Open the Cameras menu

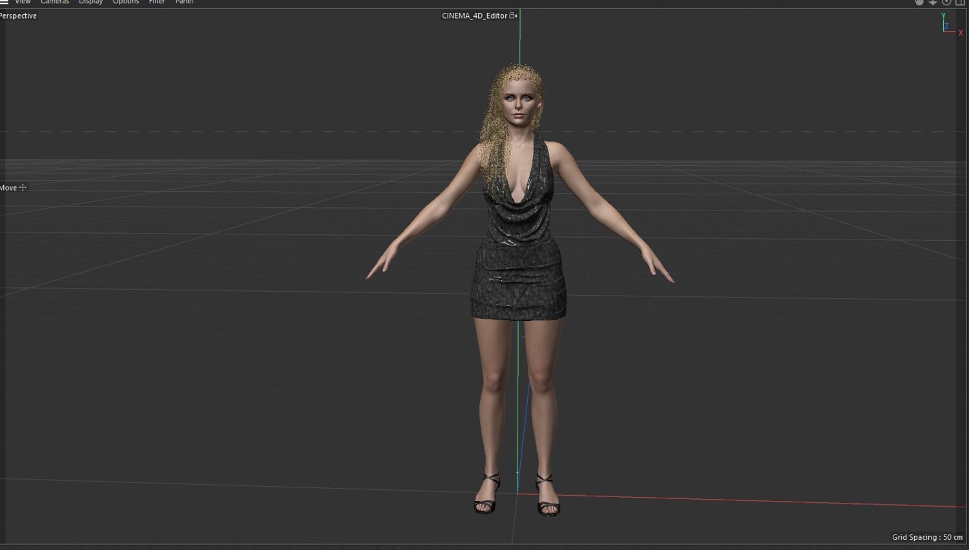click(x=55, y=2)
